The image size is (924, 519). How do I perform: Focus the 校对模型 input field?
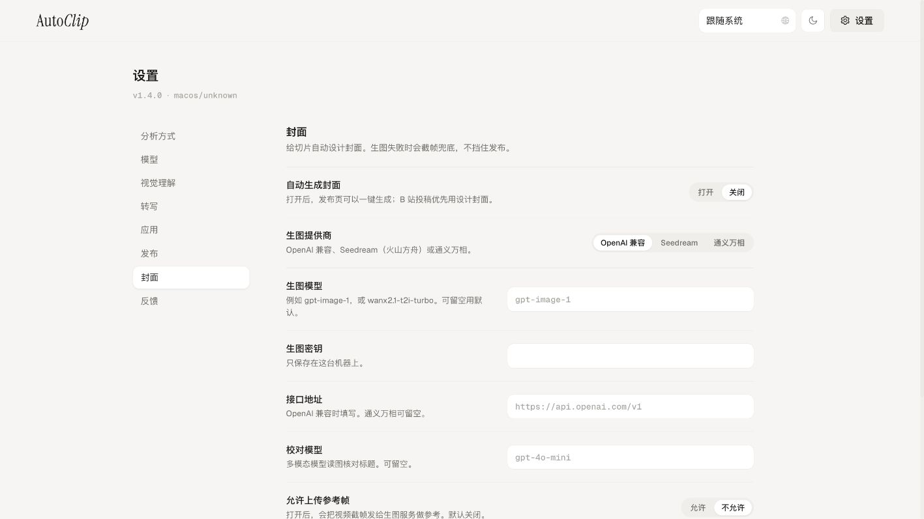click(631, 457)
